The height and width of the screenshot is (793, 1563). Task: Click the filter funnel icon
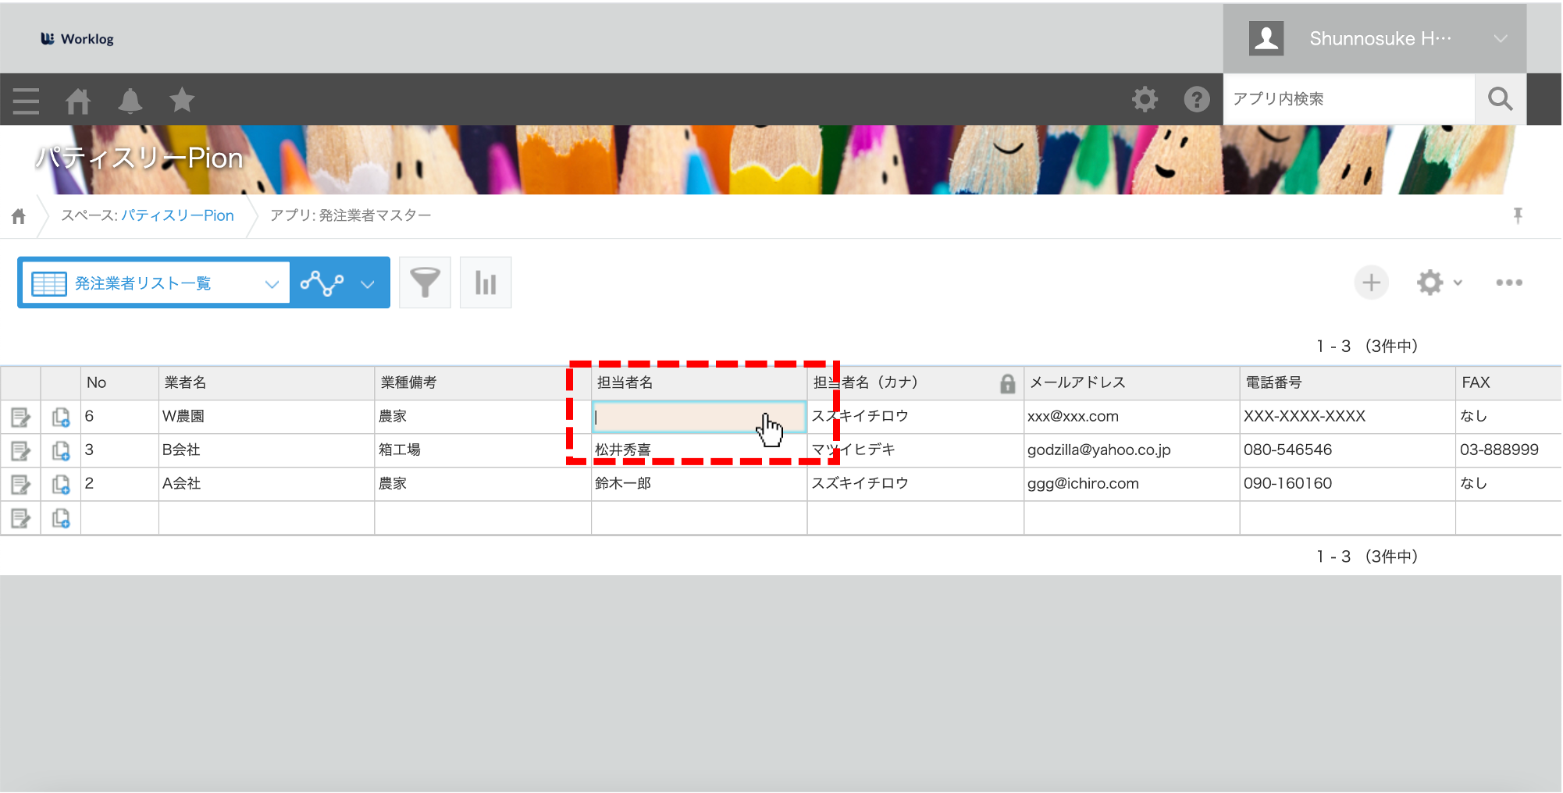(425, 283)
